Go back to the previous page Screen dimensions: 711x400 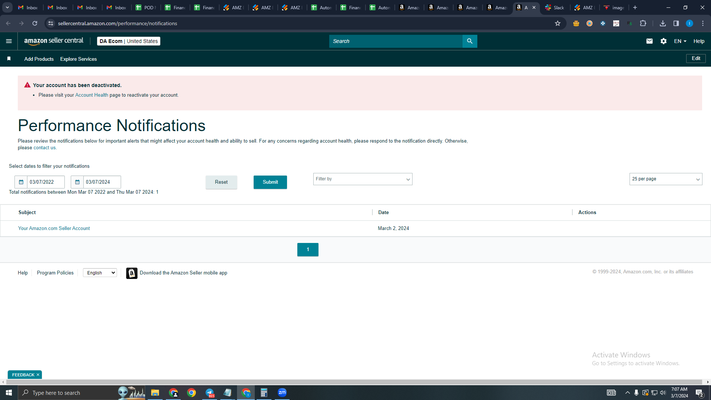click(8, 23)
